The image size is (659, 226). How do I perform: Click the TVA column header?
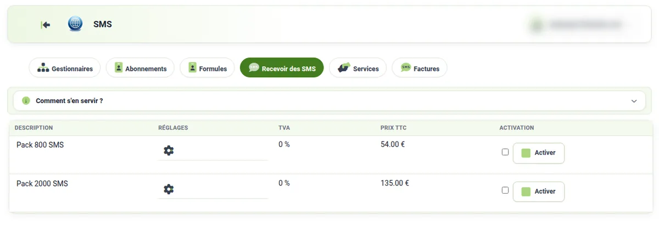click(x=284, y=128)
